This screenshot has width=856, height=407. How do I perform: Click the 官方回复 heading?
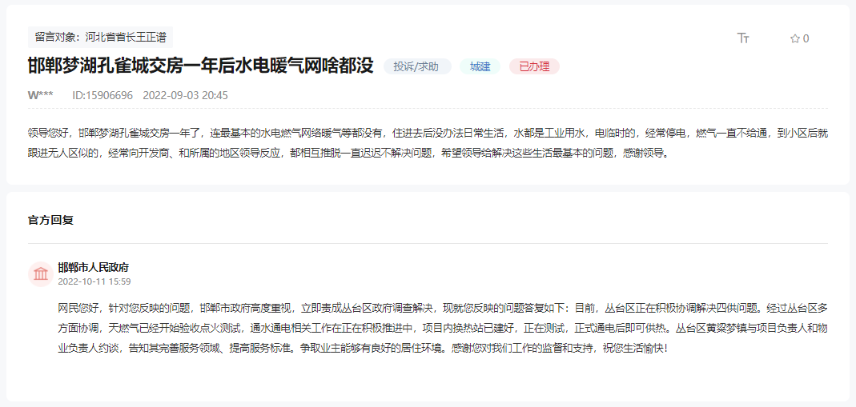(50, 220)
